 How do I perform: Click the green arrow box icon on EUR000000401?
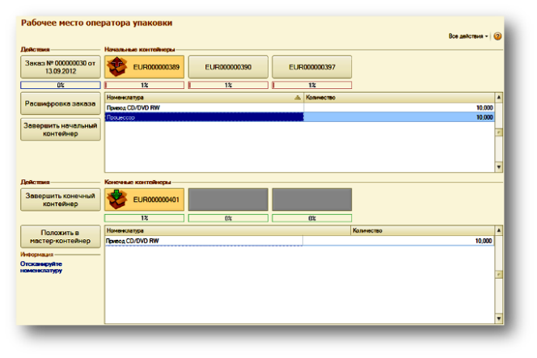(x=116, y=200)
